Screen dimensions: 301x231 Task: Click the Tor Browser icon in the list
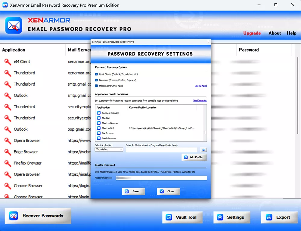(x=99, y=133)
